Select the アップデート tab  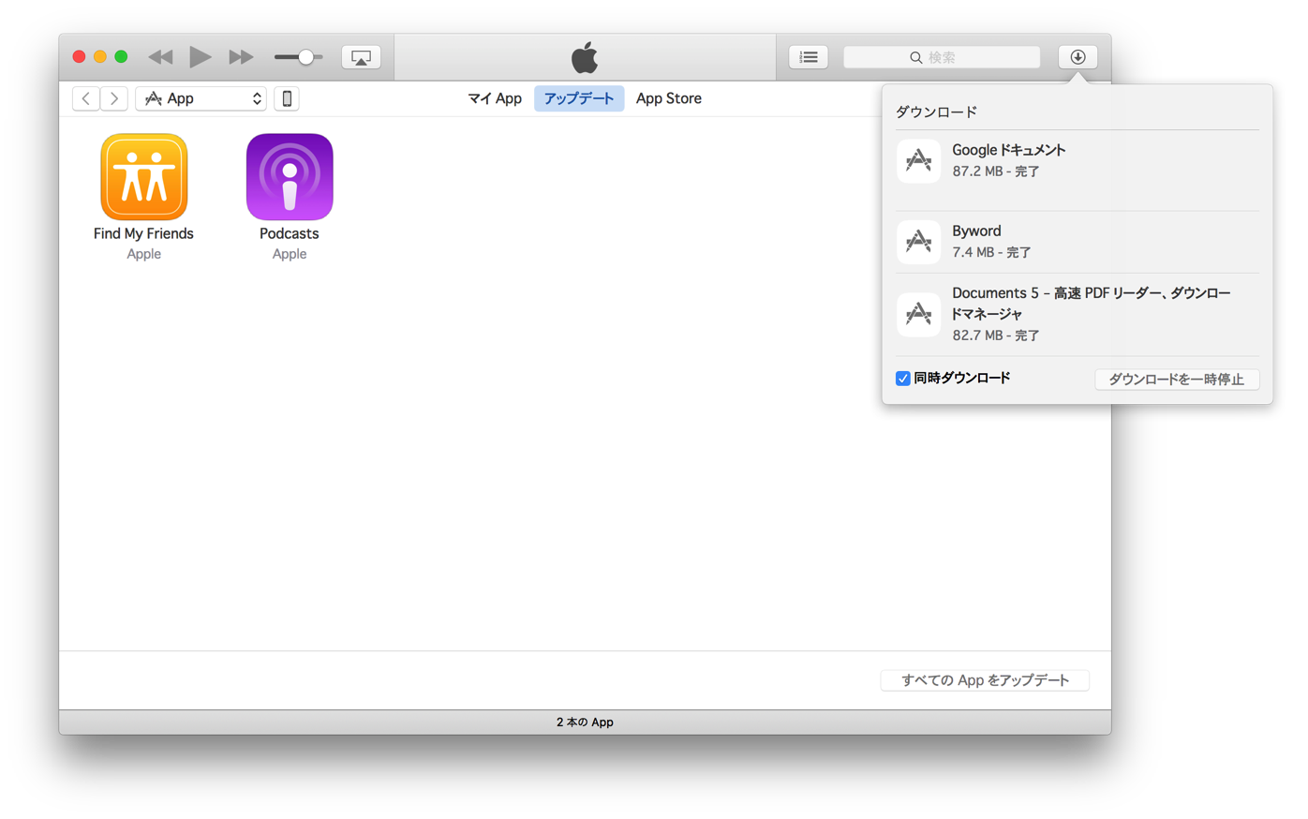(579, 98)
